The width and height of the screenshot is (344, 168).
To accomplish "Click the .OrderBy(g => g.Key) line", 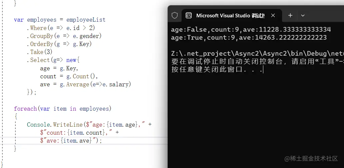I will tap(59, 44).
